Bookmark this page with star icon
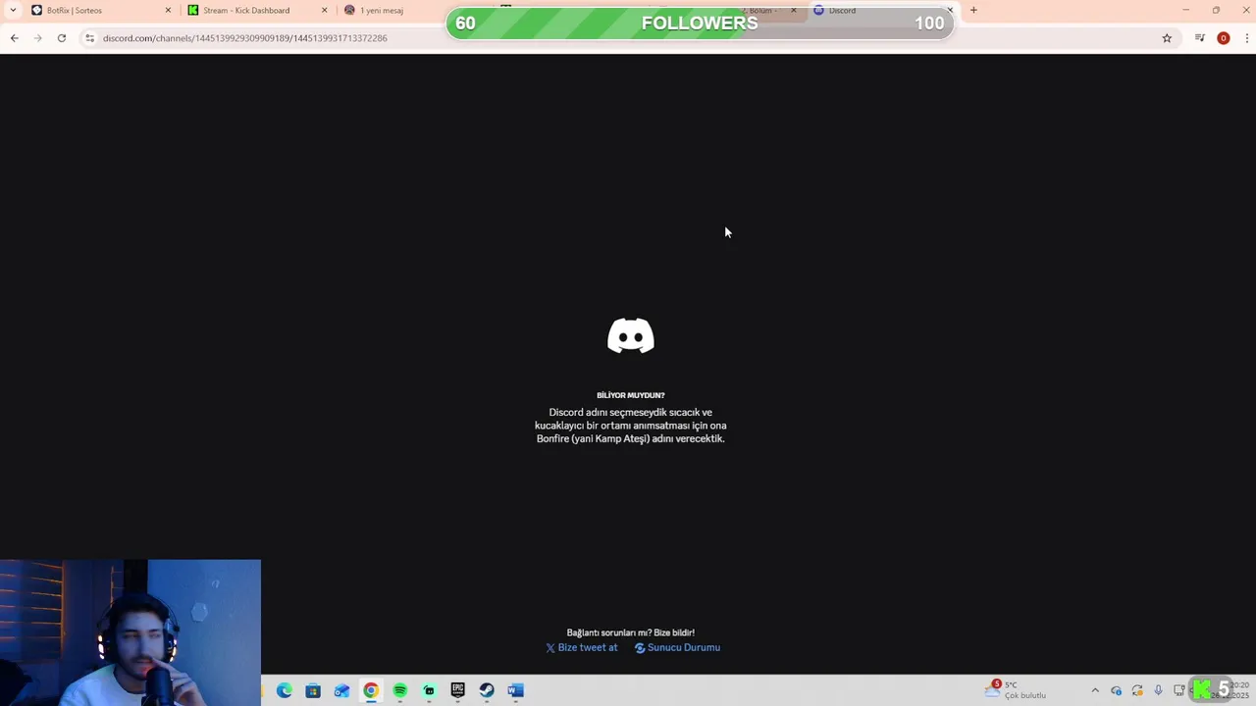1256x706 pixels. [1167, 38]
